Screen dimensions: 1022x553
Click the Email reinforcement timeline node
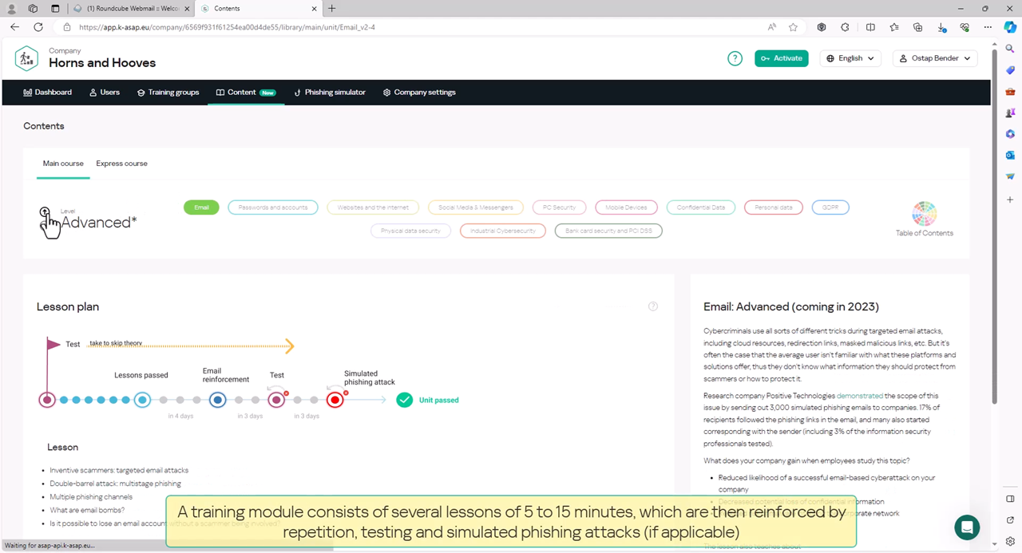click(217, 400)
